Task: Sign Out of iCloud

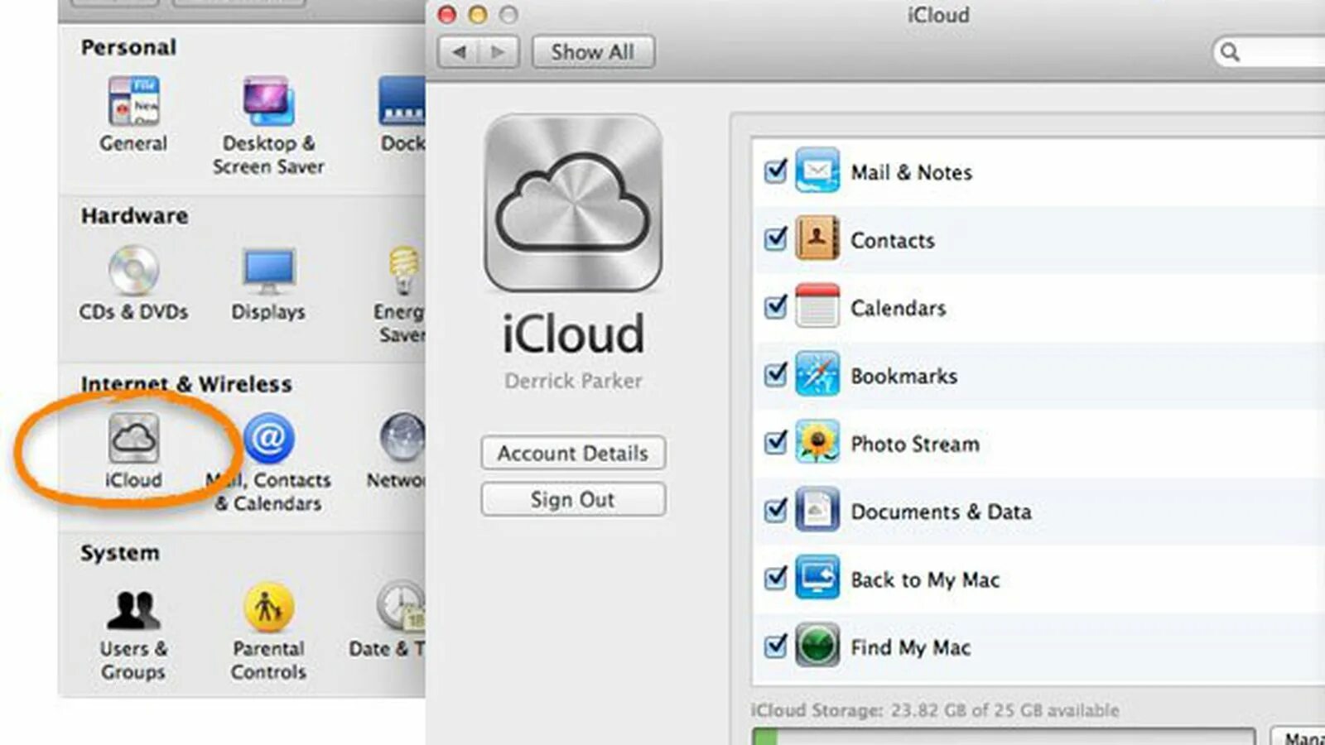Action: tap(573, 499)
